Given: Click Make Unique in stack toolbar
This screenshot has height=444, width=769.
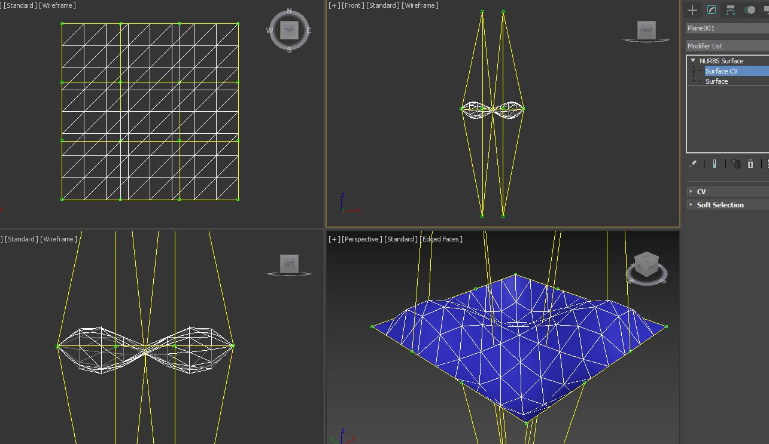Looking at the screenshot, I should pyautogui.click(x=735, y=164).
